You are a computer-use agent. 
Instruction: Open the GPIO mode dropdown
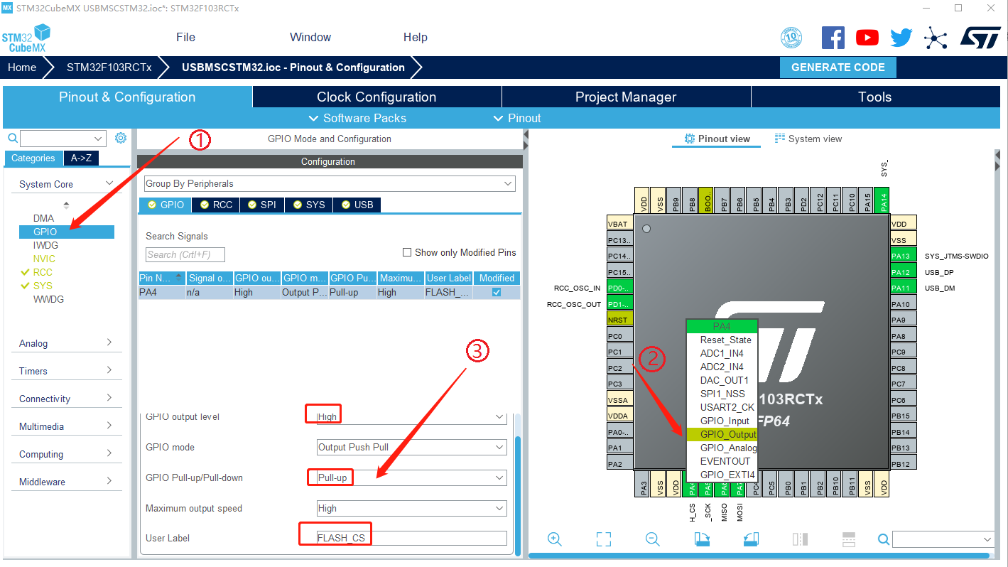click(412, 448)
